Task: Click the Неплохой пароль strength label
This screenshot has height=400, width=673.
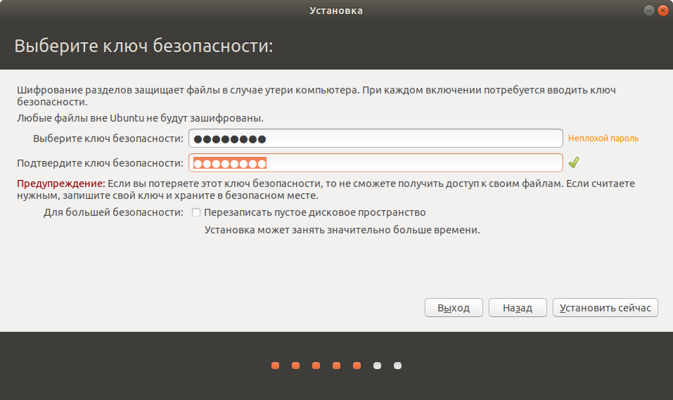Action: 603,138
